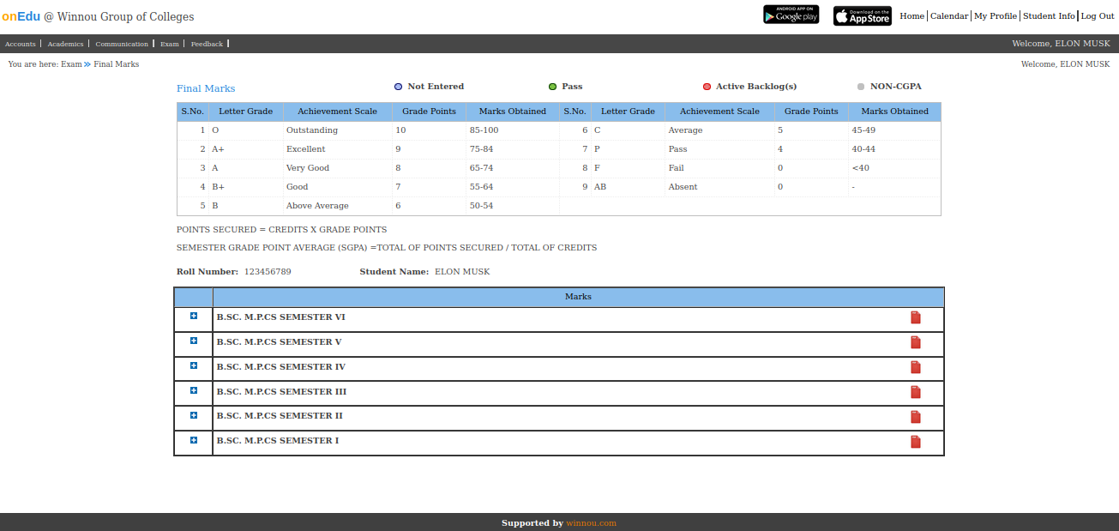Open PDF icon for Semester III marks

pyautogui.click(x=915, y=393)
